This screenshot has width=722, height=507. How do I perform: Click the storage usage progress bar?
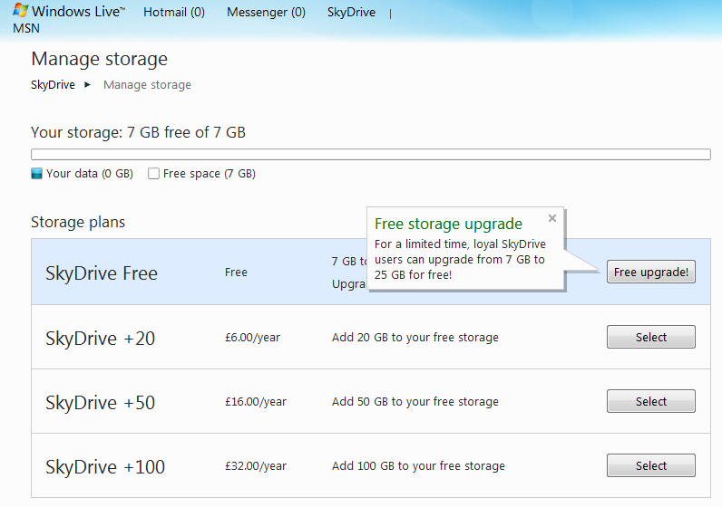(x=371, y=154)
